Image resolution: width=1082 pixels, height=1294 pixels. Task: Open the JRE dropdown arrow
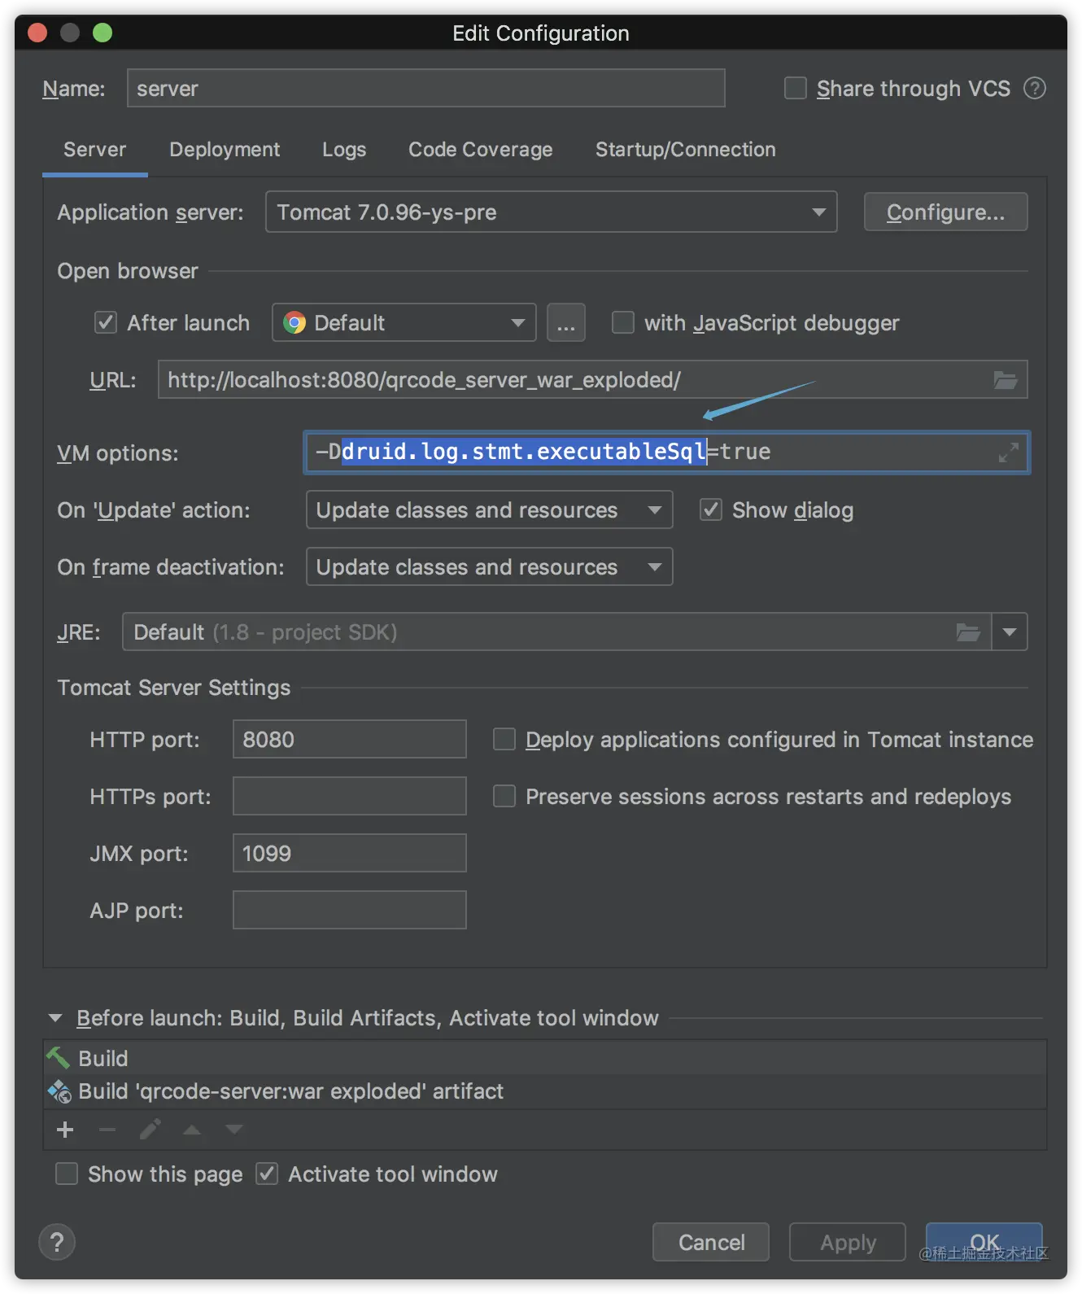pos(1010,632)
